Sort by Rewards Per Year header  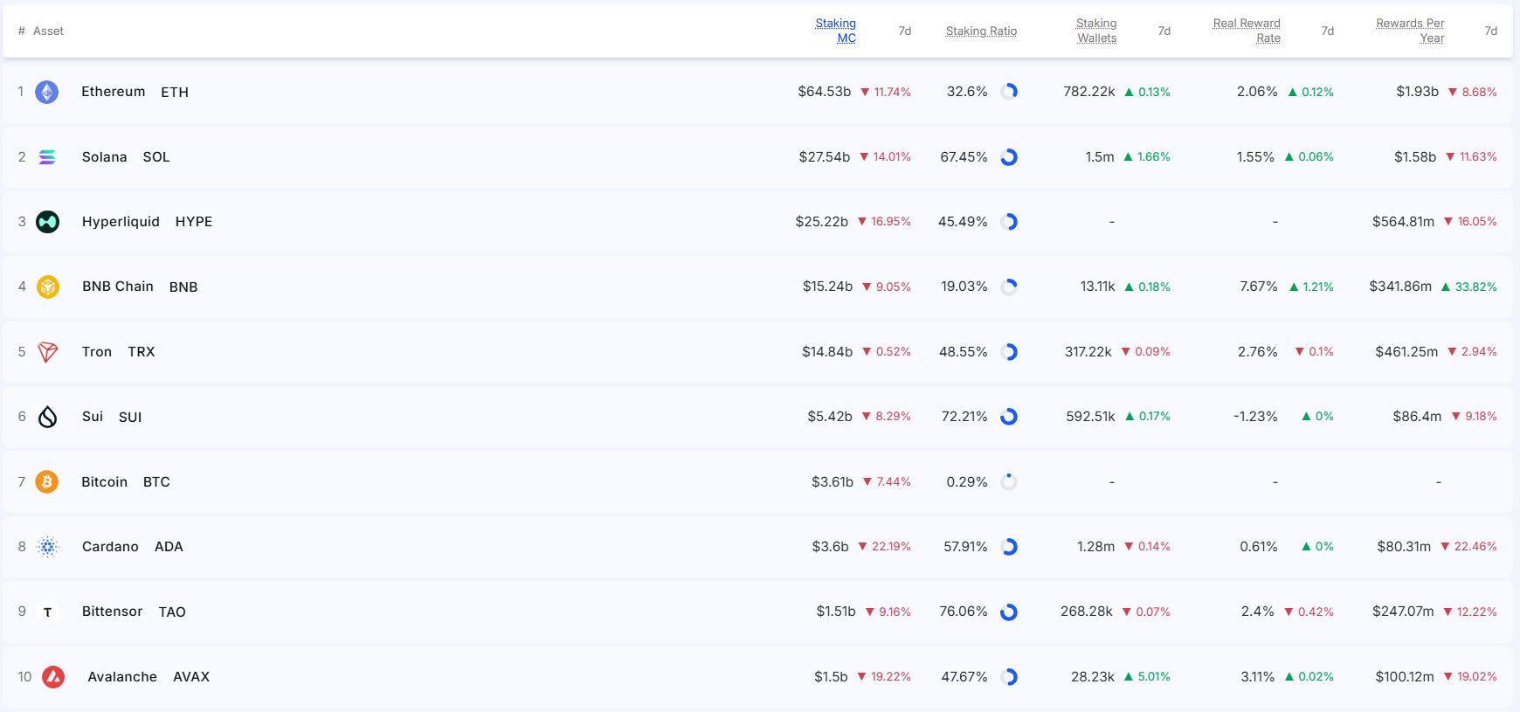tap(1410, 31)
